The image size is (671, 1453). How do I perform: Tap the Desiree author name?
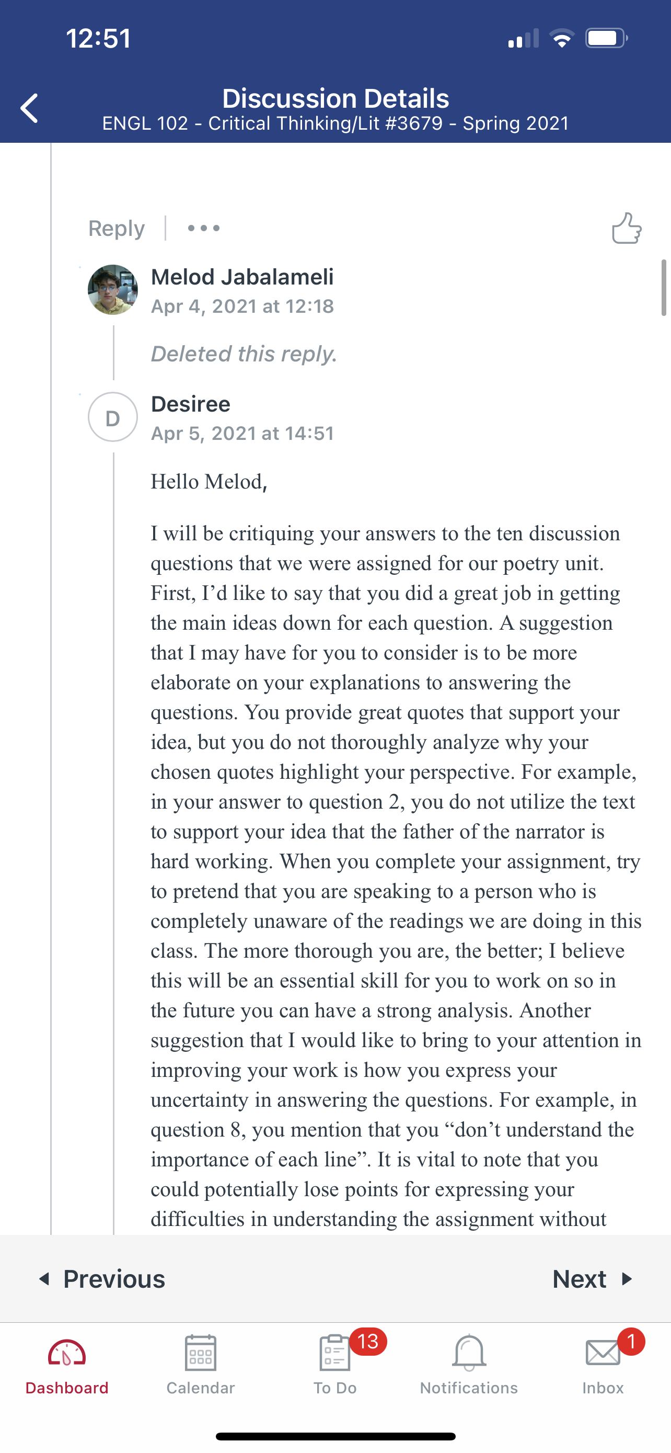coord(190,404)
